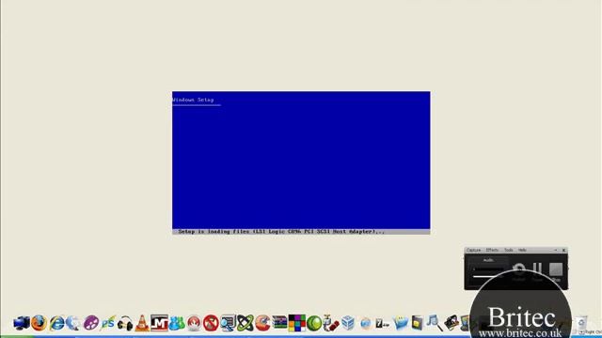Open Malwarebytes M icon in dock
Viewport: 602px width, 338px height.
159,323
